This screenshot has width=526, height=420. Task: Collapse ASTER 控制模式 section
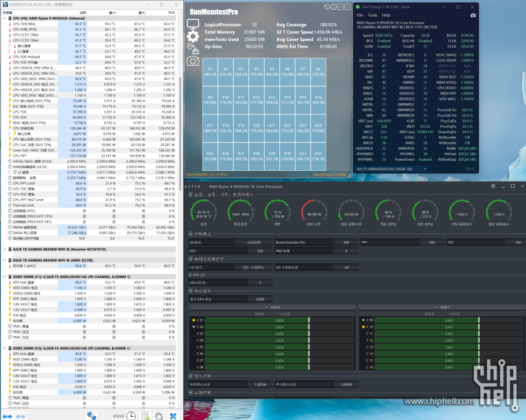(x=191, y=234)
